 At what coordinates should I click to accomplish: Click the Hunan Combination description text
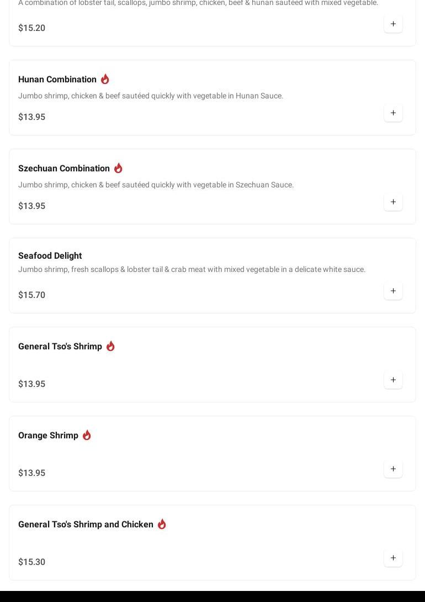tap(150, 96)
